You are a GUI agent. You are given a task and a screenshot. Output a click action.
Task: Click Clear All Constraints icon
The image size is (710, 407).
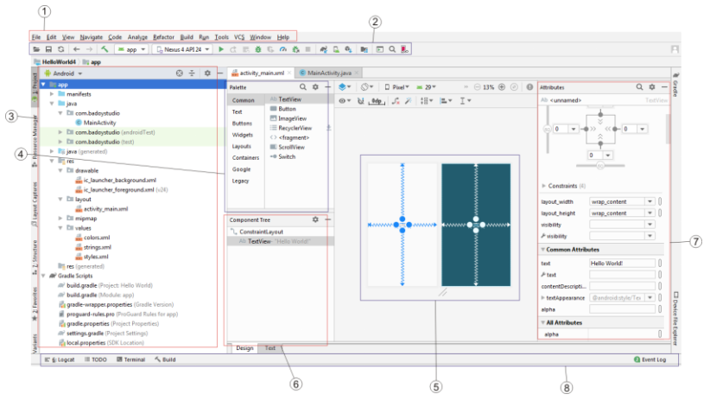tap(396, 100)
